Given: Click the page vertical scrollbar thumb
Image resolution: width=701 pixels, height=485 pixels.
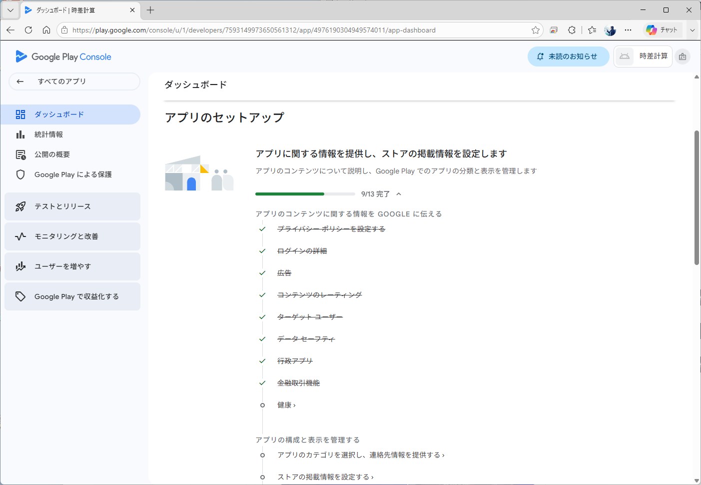Looking at the screenshot, I should coord(697,197).
